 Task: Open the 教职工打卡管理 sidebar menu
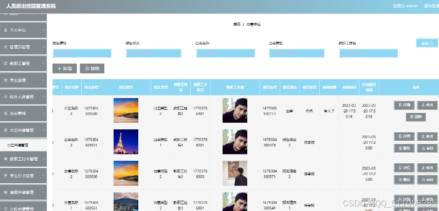click(x=23, y=159)
